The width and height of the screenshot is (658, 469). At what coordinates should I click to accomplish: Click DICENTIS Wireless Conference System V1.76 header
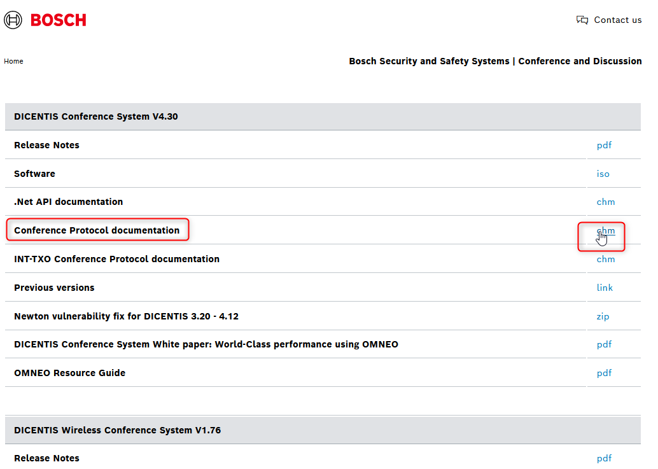117,430
